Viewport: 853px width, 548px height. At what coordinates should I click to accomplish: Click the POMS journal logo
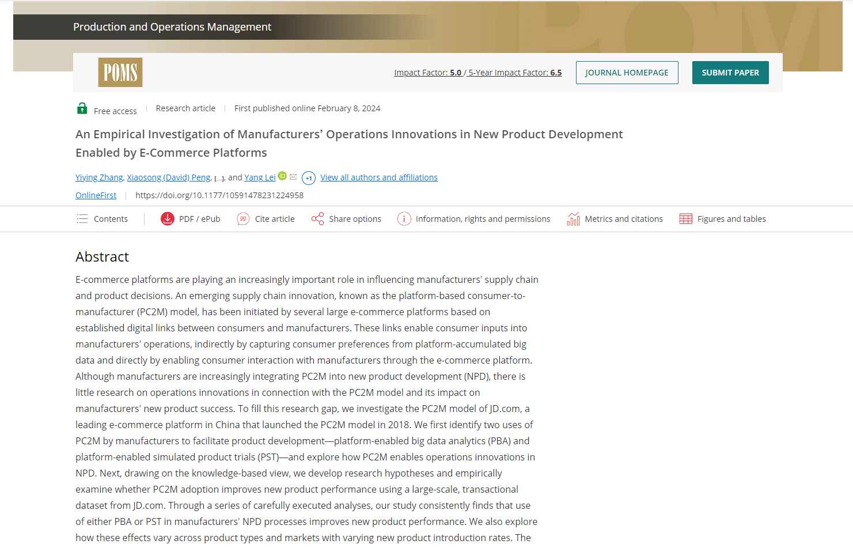pyautogui.click(x=120, y=73)
